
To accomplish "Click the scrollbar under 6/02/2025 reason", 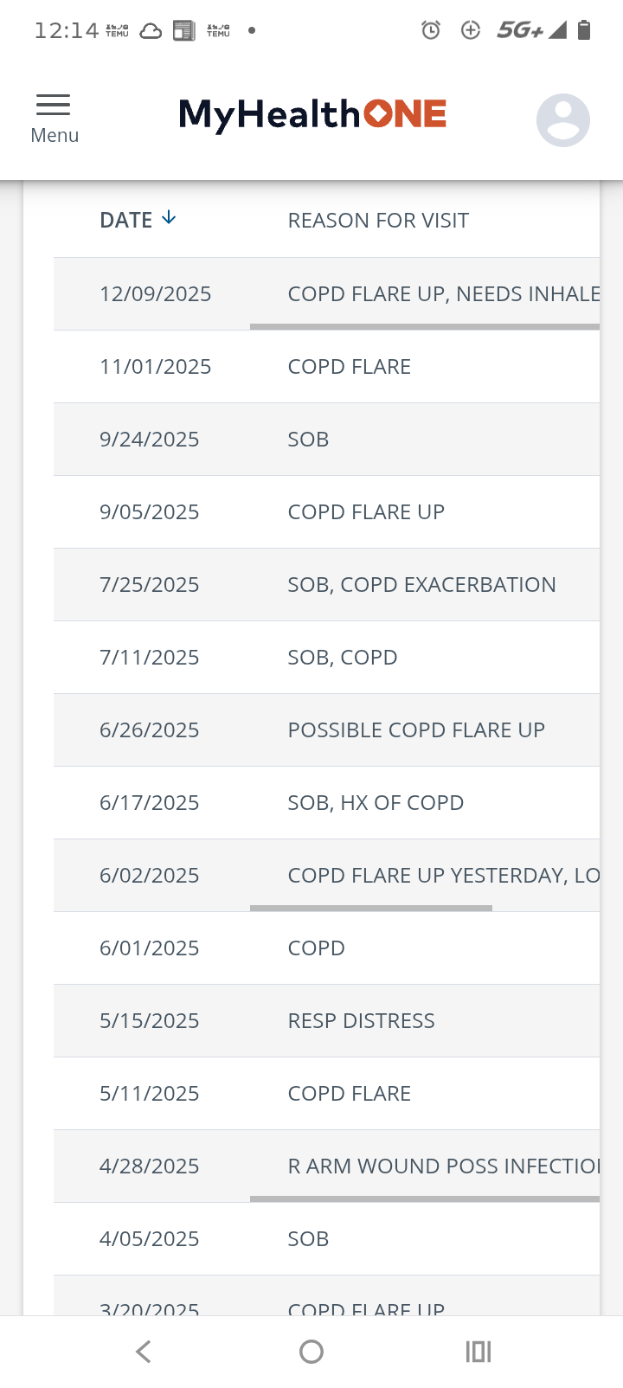I will (370, 908).
